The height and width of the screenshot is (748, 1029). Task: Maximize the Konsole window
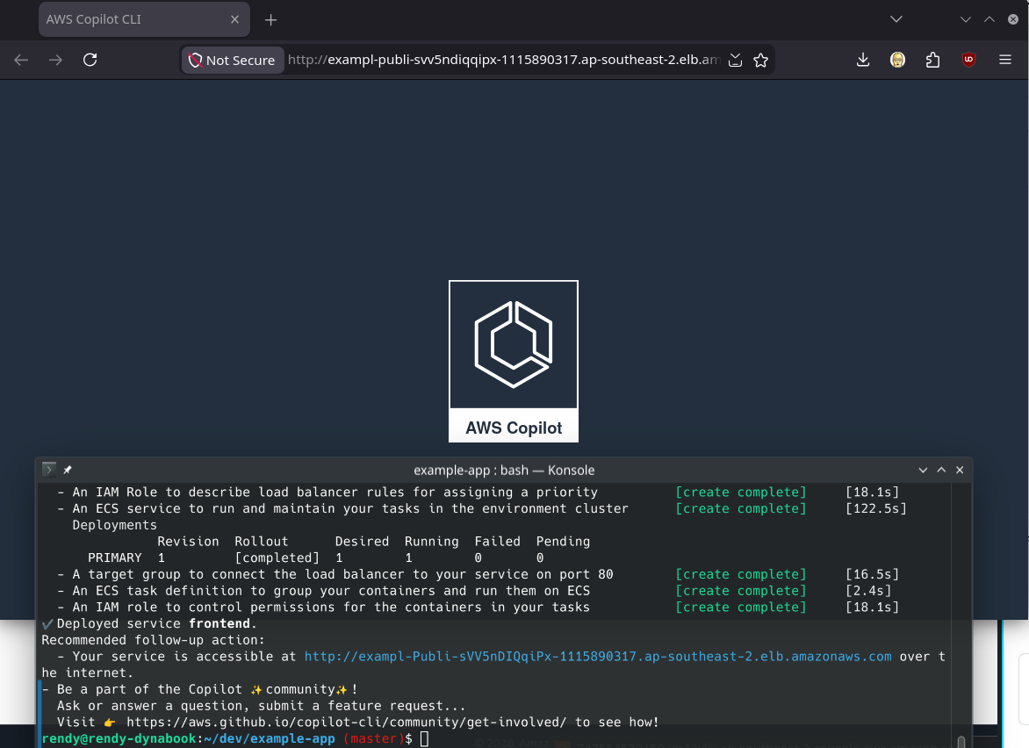point(941,470)
